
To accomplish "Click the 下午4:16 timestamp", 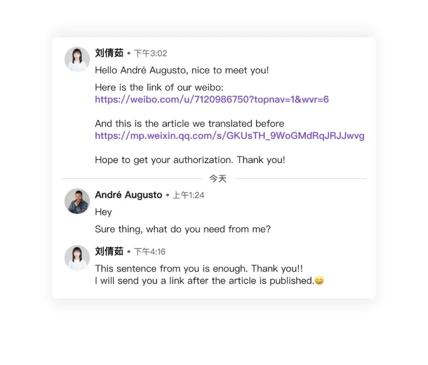I will click(149, 252).
